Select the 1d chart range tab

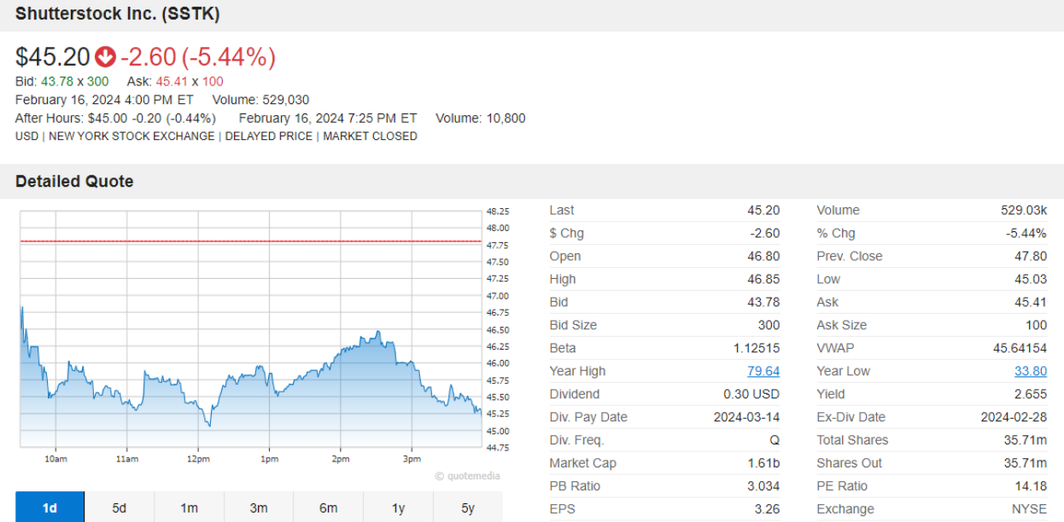pos(50,507)
